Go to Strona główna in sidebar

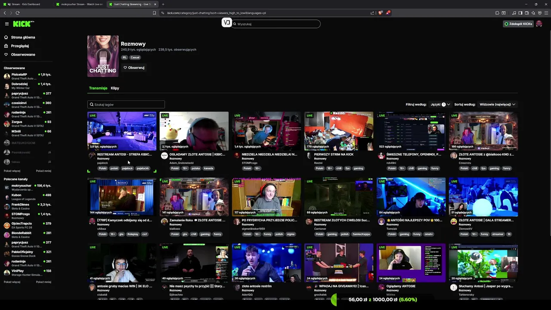(23, 37)
